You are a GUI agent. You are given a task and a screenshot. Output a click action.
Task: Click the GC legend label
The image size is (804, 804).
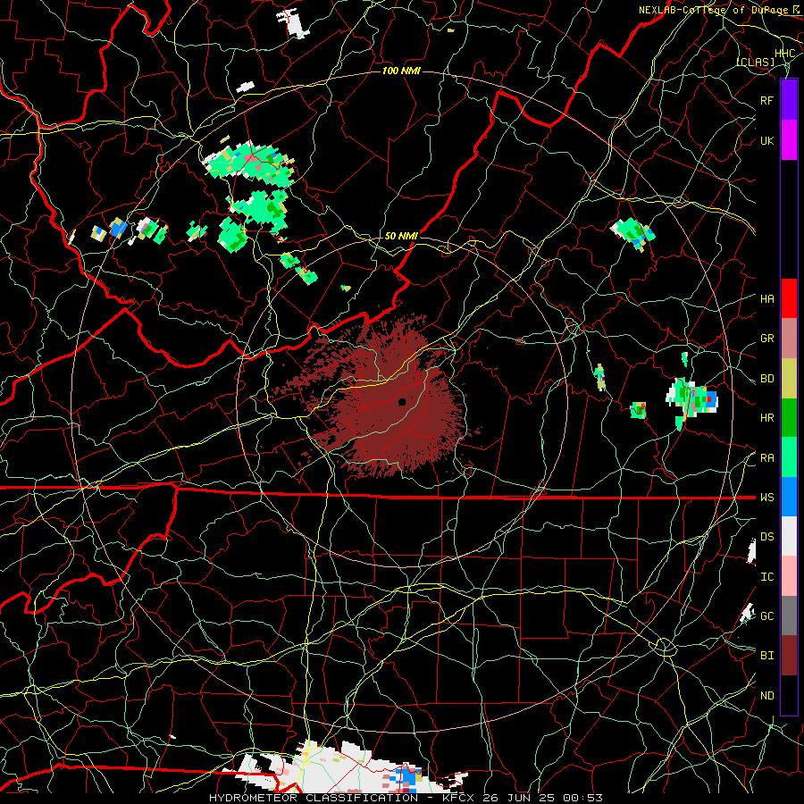pyautogui.click(x=766, y=616)
